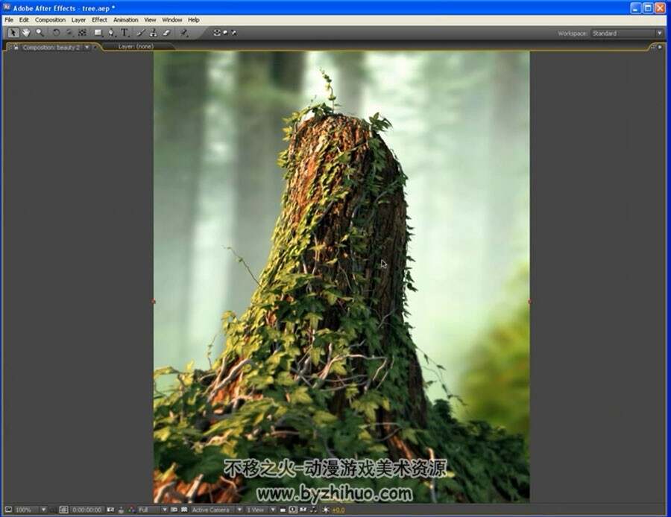
Task: Select the Hand tool
Action: 26,33
